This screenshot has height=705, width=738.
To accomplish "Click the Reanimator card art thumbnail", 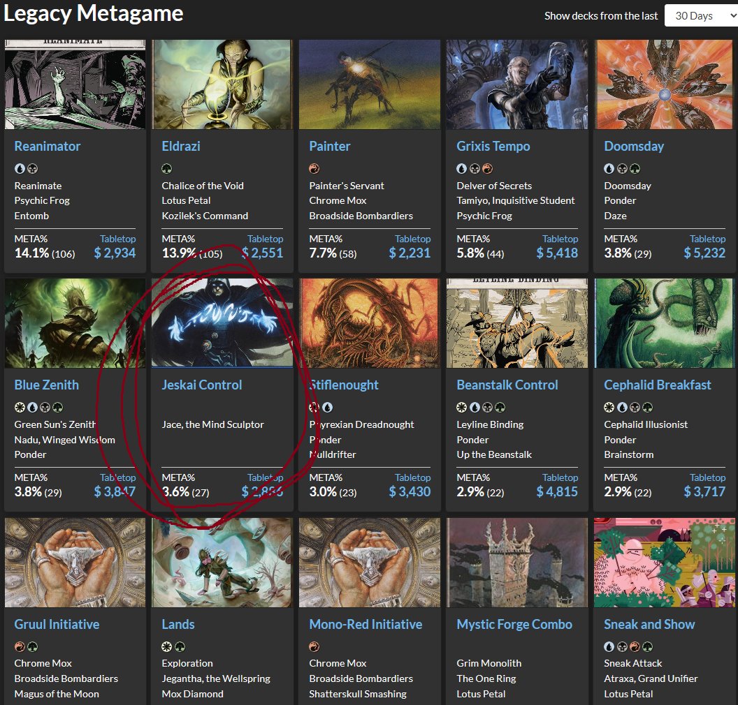I will [75, 84].
